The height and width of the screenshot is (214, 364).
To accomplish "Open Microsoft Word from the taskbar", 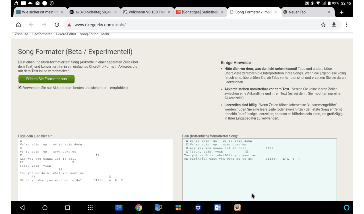I will pyautogui.click(x=218, y=208).
